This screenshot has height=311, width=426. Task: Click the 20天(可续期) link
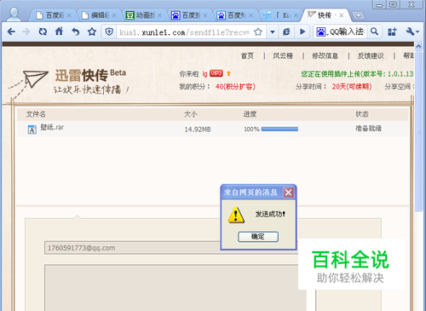(352, 86)
